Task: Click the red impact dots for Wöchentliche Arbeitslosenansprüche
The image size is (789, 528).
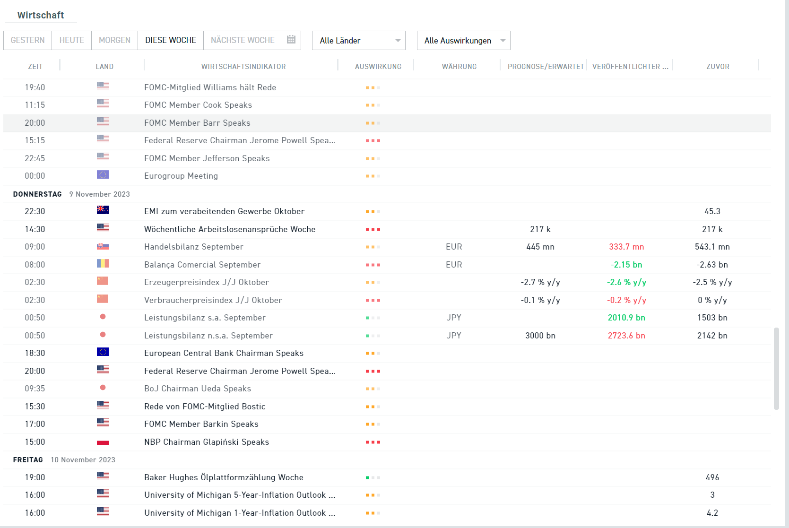Action: 373,230
